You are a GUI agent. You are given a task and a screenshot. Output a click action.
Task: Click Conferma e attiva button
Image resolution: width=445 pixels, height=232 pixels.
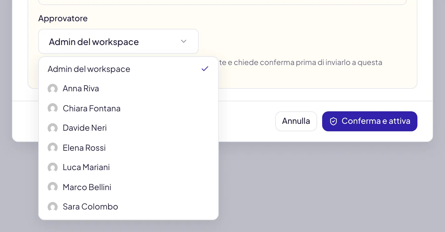tap(370, 121)
